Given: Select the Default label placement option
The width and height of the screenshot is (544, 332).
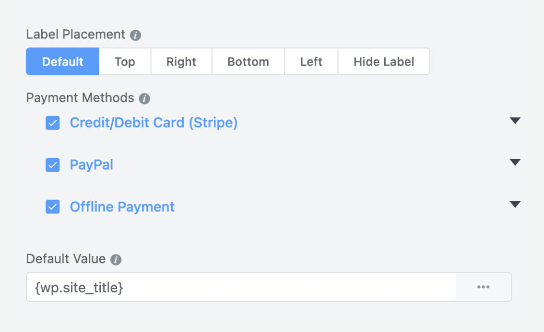Looking at the screenshot, I should tap(63, 62).
